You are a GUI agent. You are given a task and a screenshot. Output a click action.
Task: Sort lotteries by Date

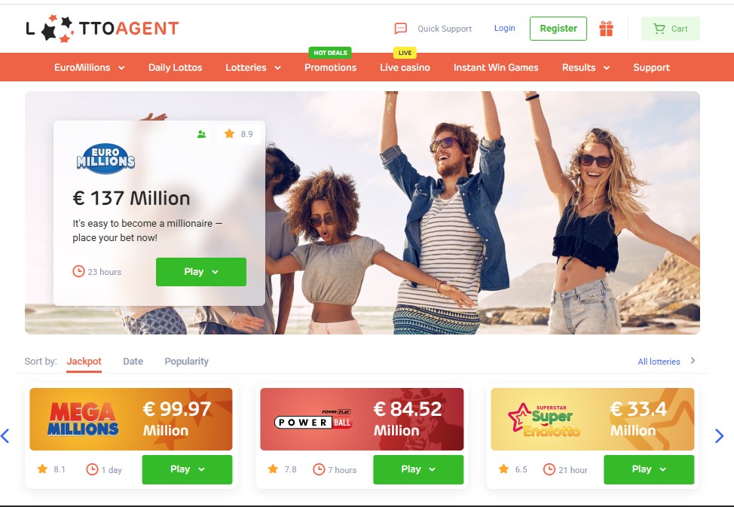coord(133,362)
